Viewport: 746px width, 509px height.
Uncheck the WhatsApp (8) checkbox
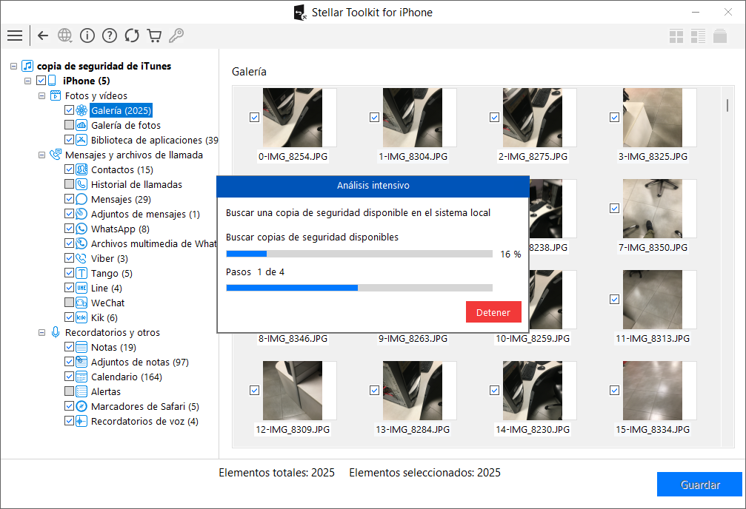point(69,229)
